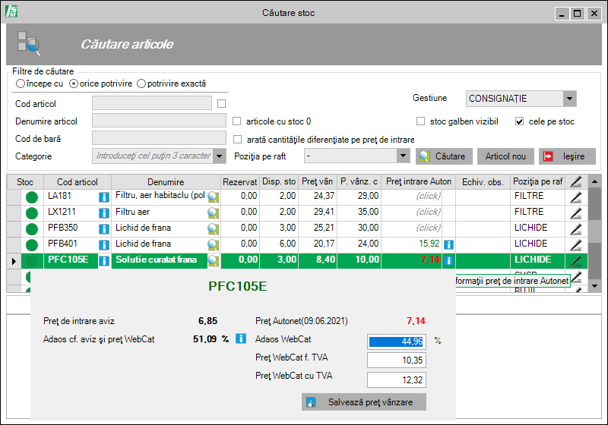608x425 pixels.
Task: Click (click) Autonet price for LX1211
Action: click(428, 212)
